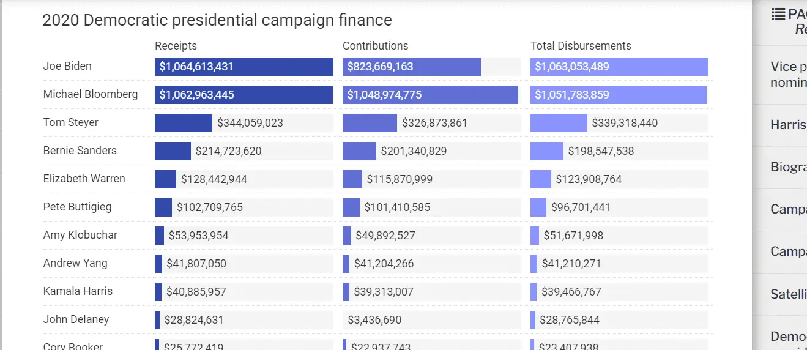Go to the Satelli… sidebar entry
807x350 pixels.
pyautogui.click(x=788, y=294)
